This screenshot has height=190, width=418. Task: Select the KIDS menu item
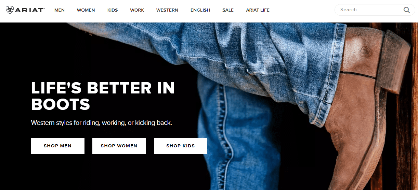(x=113, y=10)
